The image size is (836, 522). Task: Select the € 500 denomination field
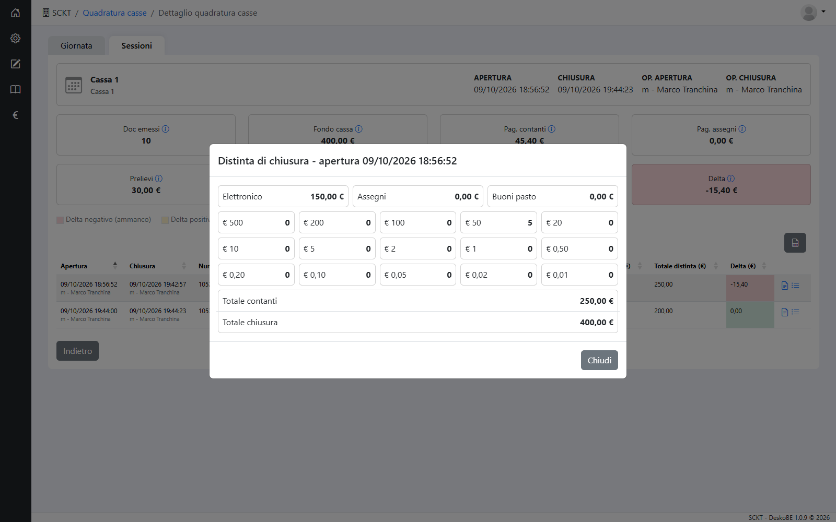256,222
